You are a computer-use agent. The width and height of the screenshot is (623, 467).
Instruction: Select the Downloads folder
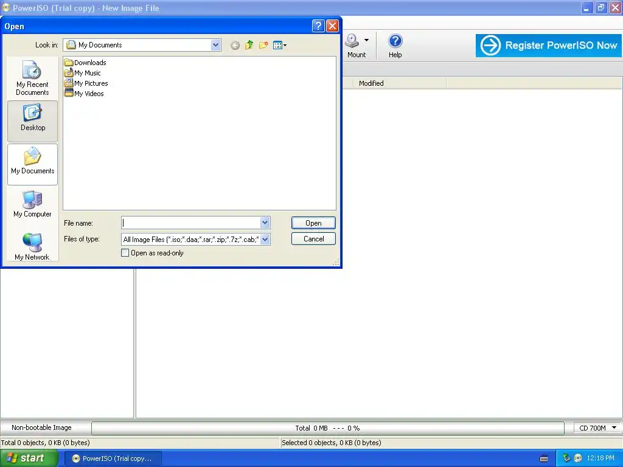coord(85,63)
